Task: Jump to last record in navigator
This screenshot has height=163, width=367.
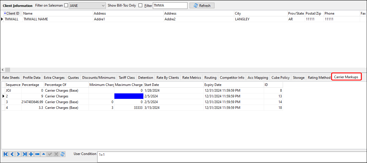Action: 25,154
